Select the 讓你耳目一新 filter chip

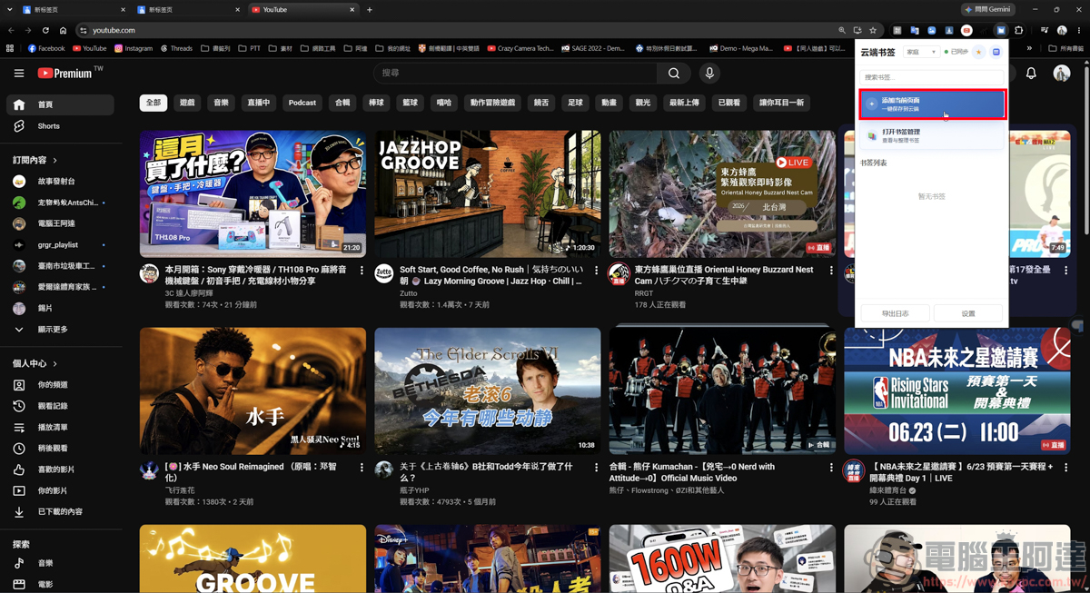coord(781,103)
